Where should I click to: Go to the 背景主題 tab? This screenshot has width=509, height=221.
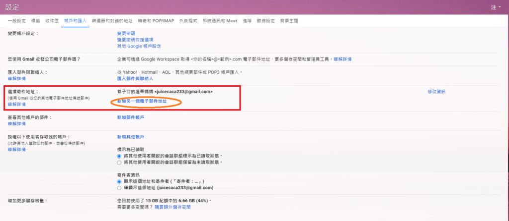(289, 21)
